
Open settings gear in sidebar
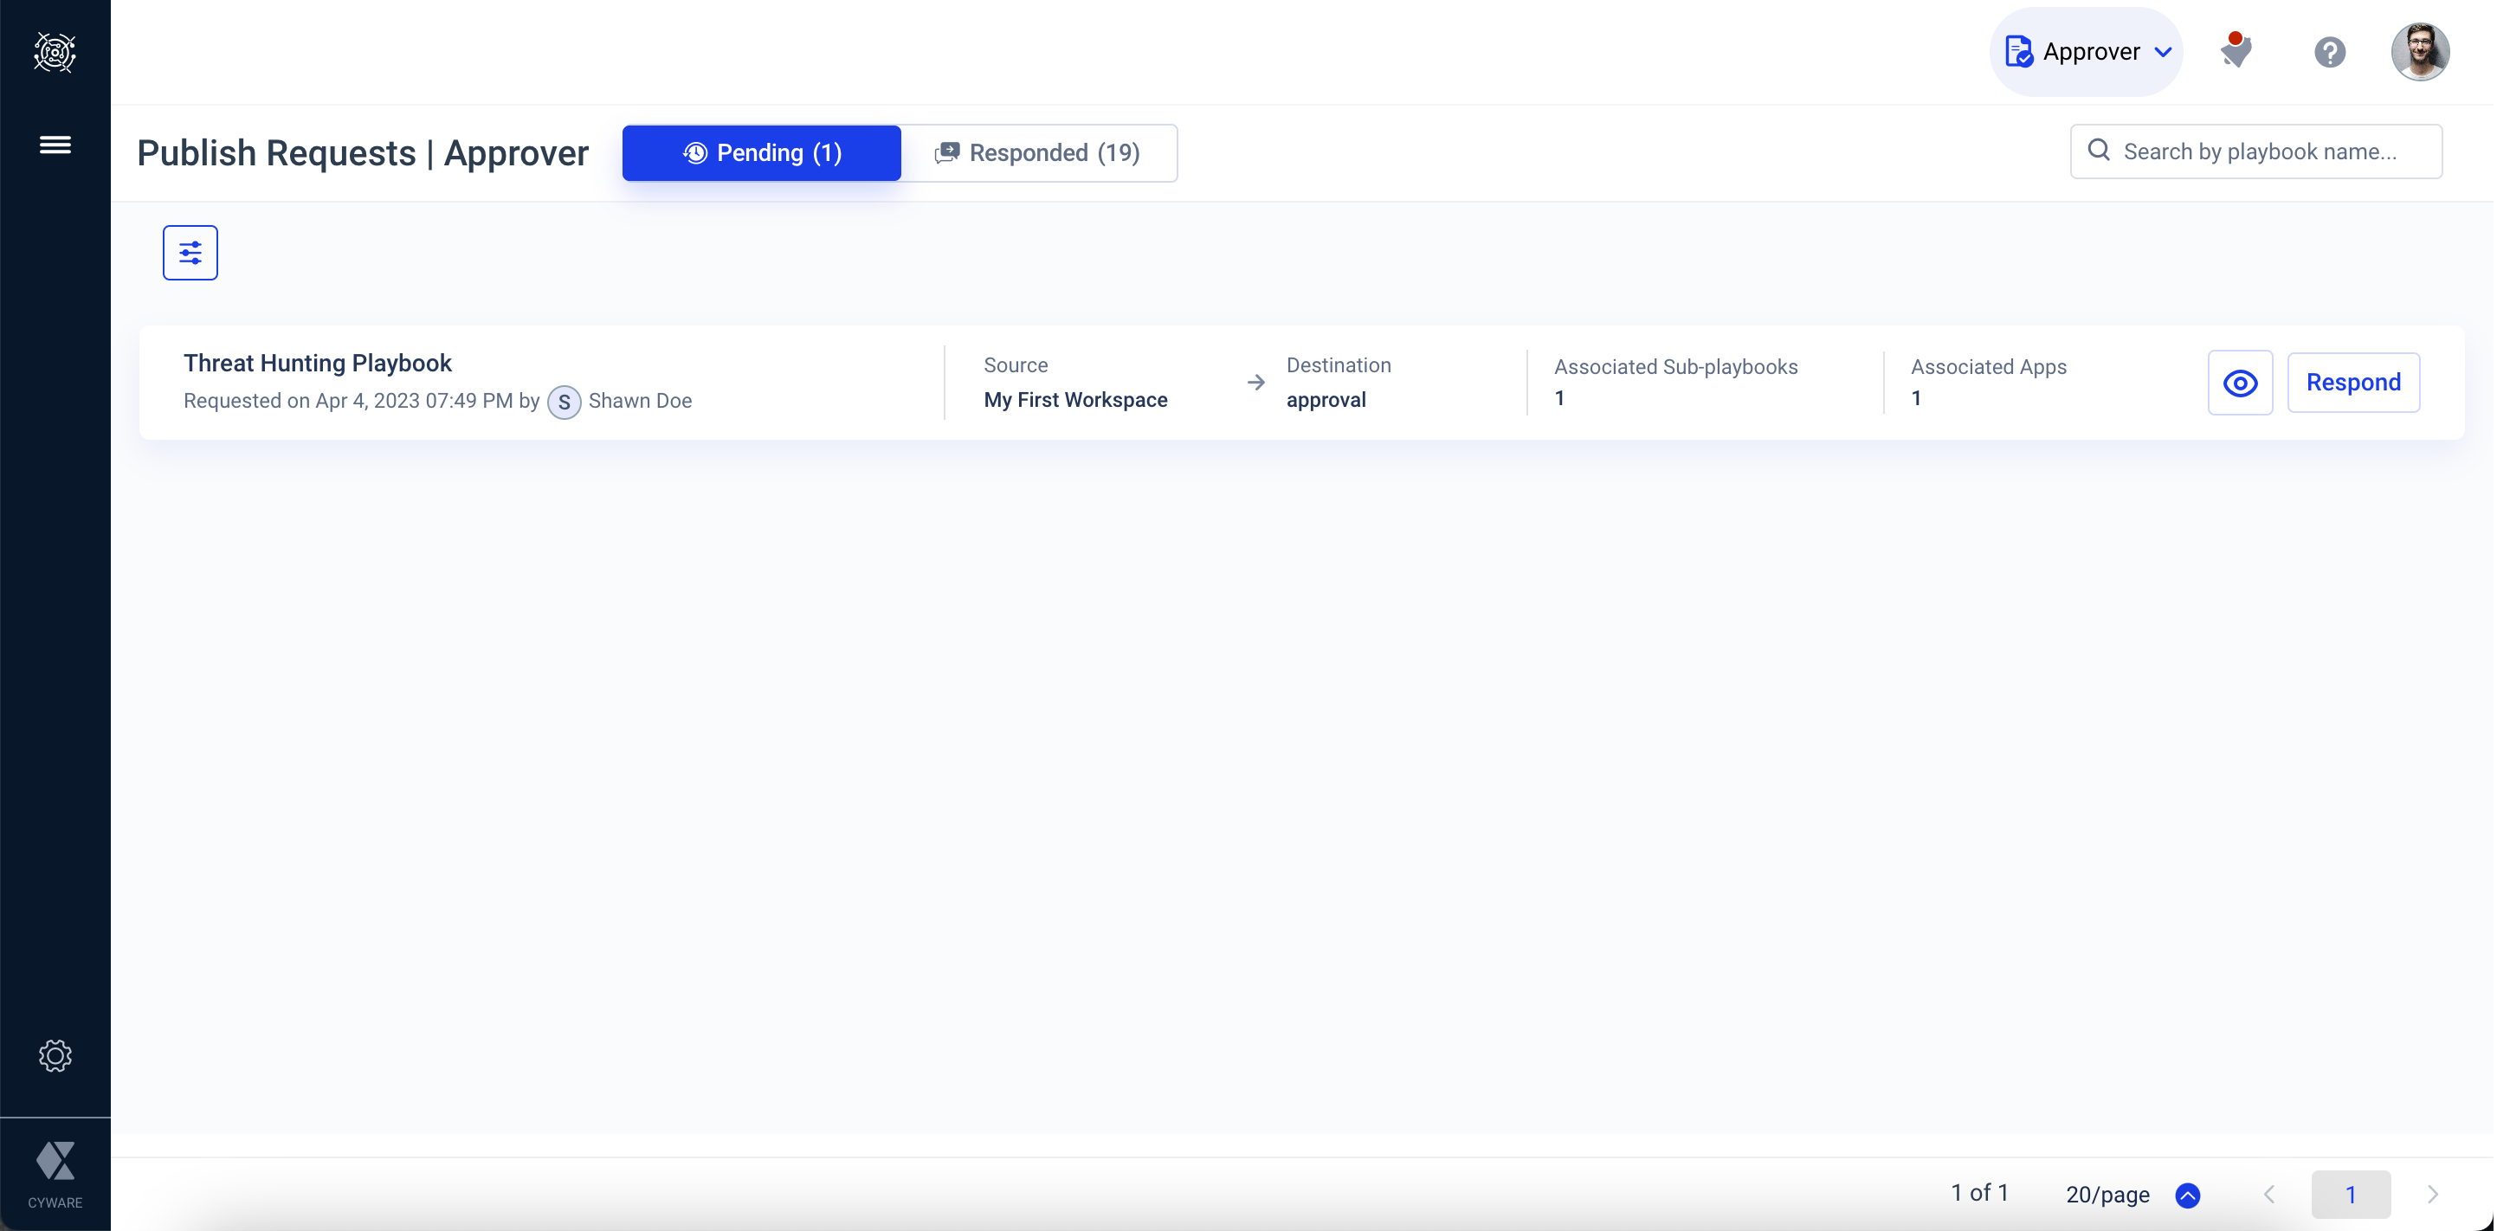(x=55, y=1055)
